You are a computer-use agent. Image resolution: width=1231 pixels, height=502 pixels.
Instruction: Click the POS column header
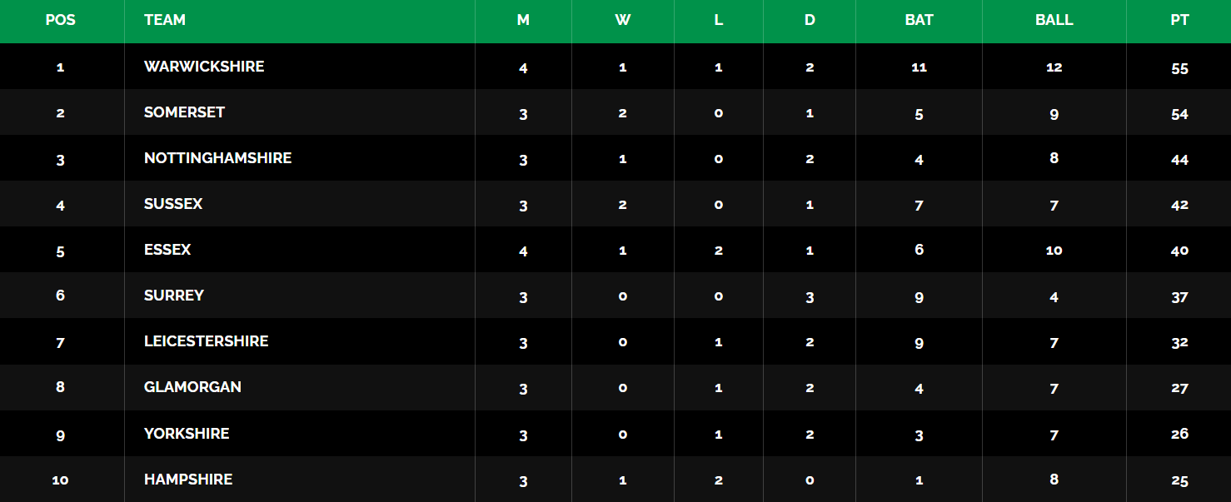[60, 20]
